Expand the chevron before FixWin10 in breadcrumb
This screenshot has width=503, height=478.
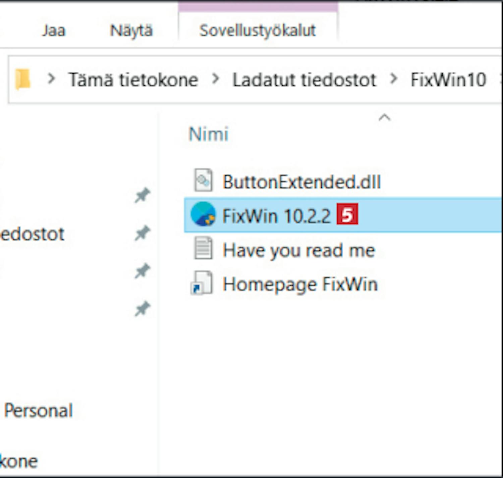(394, 79)
